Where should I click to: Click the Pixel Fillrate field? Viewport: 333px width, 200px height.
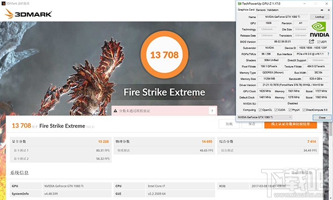click(268, 66)
